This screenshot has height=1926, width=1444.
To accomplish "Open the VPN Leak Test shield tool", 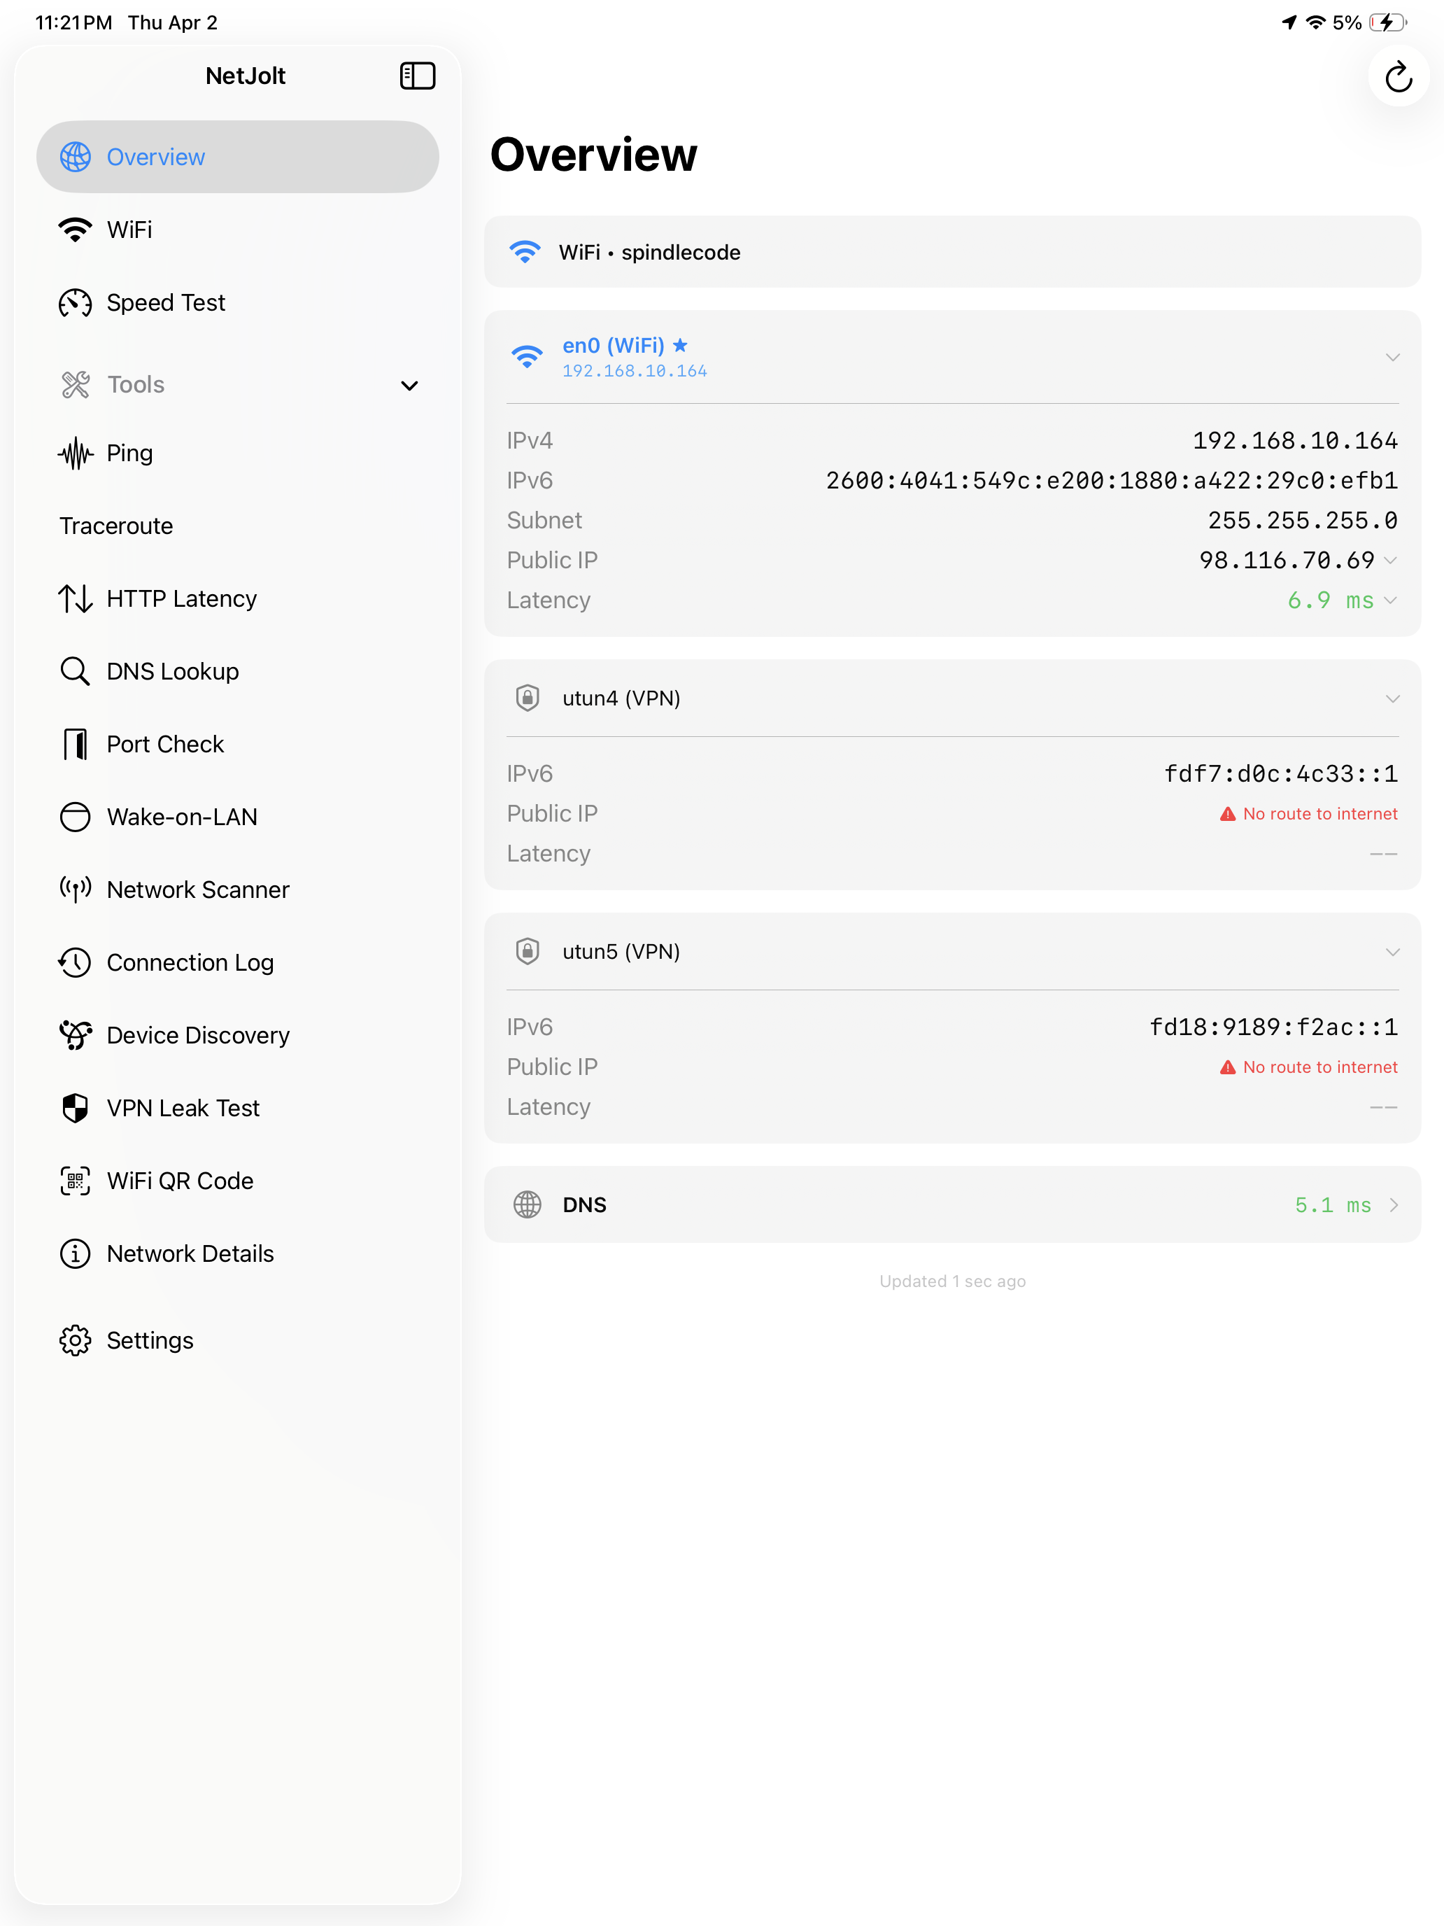I will pos(183,1108).
